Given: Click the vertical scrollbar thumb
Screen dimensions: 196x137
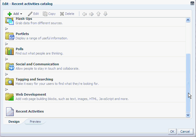Looking at the screenshot, I should coord(188,83).
